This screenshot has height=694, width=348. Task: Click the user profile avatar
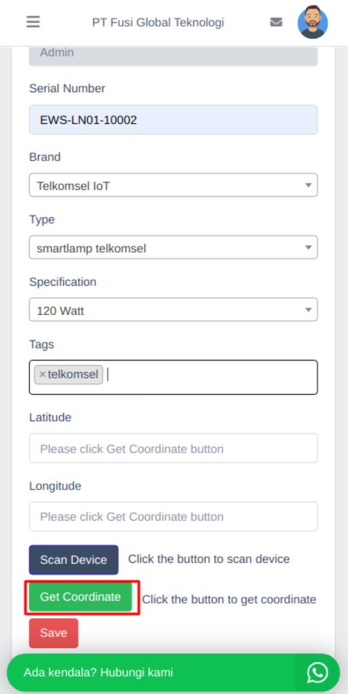point(313,22)
